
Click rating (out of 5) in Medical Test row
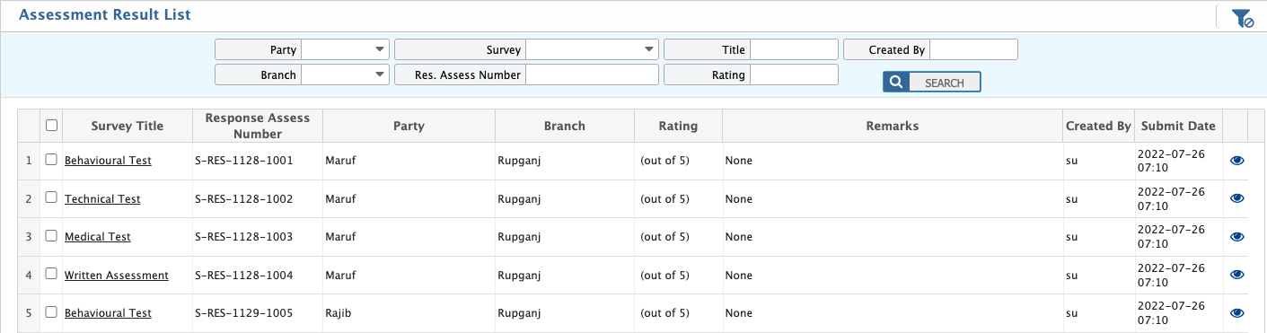tap(664, 237)
